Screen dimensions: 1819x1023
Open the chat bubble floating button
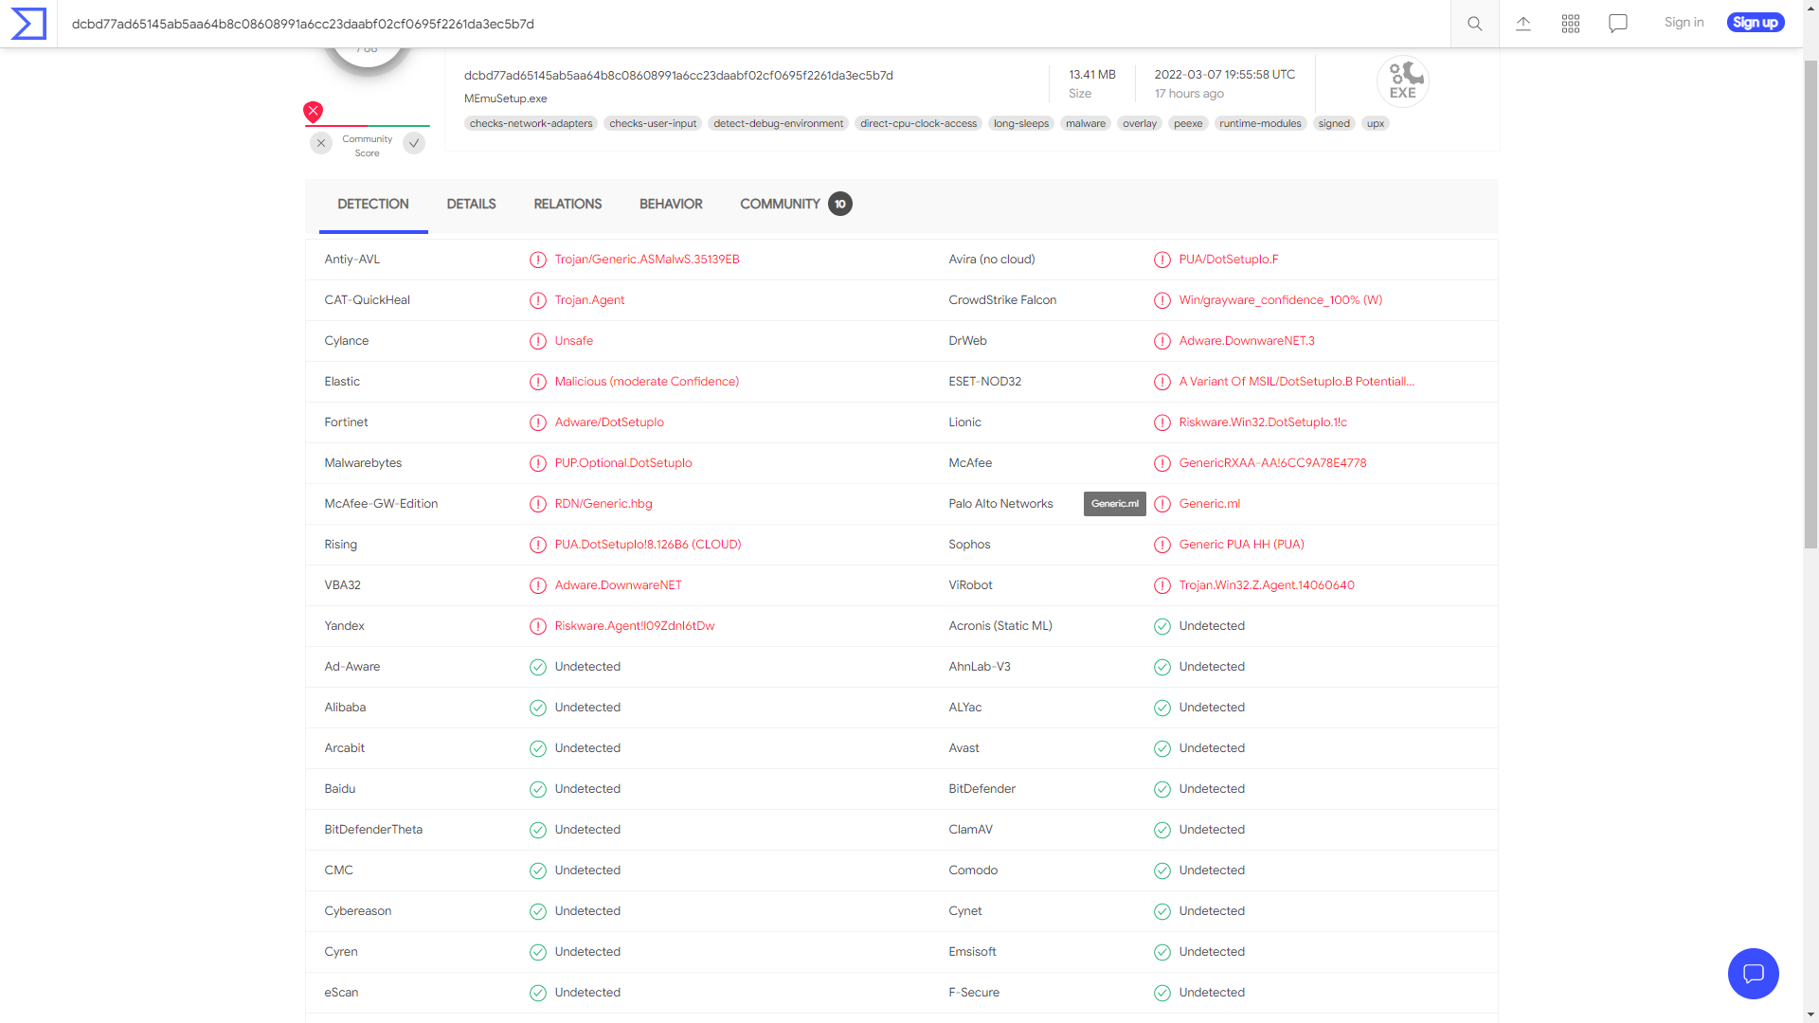point(1754,974)
